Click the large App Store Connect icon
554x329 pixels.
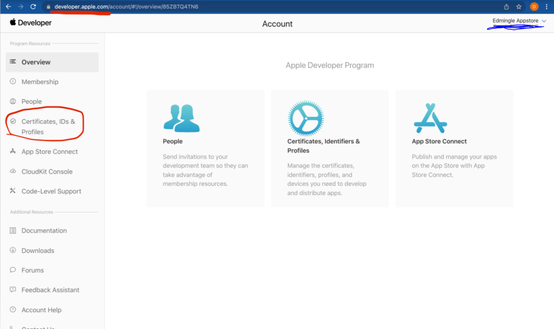[430, 118]
